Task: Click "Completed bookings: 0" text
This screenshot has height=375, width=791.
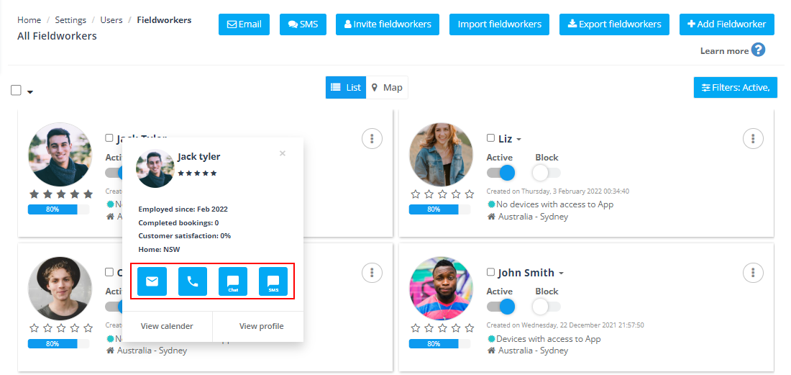Action: (178, 222)
